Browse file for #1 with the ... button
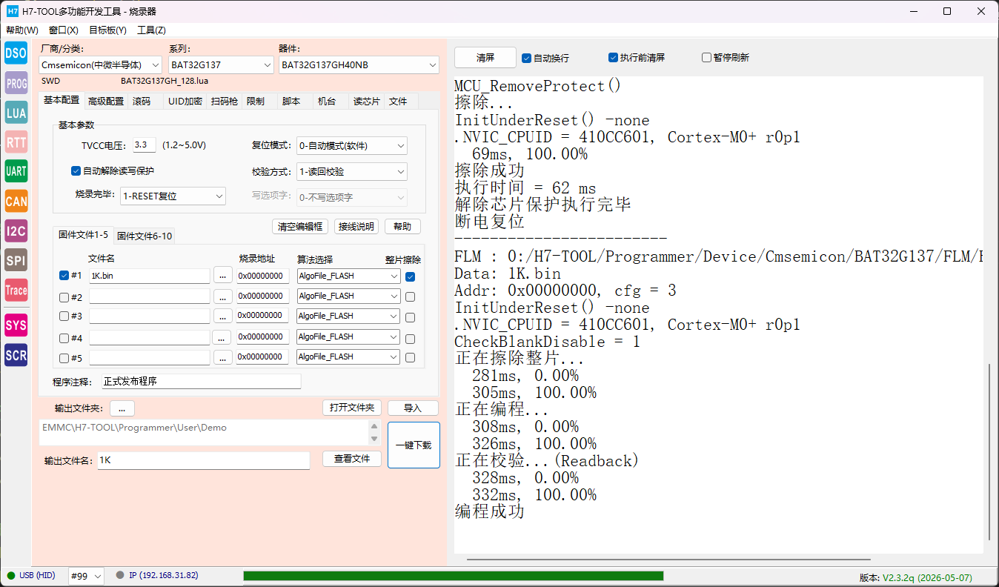This screenshot has width=999, height=587. click(223, 276)
